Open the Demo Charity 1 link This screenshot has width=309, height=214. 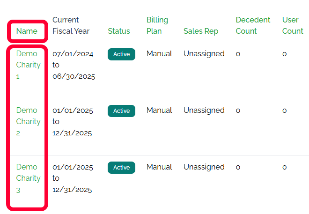pyautogui.click(x=28, y=65)
